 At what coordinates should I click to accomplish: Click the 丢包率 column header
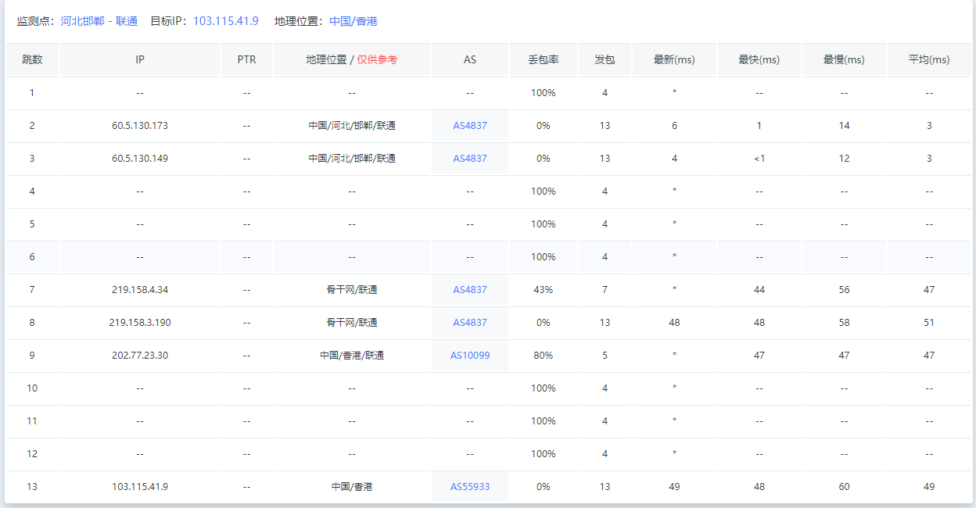point(543,60)
